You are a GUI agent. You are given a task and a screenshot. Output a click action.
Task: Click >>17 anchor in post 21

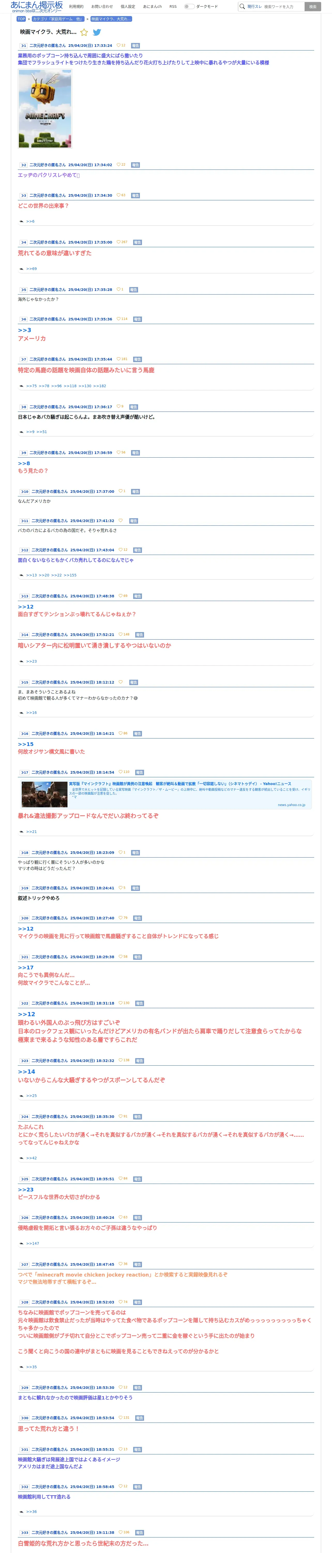coord(26,968)
